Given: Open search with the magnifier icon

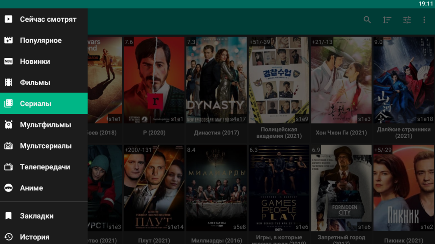Looking at the screenshot, I should pos(367,20).
